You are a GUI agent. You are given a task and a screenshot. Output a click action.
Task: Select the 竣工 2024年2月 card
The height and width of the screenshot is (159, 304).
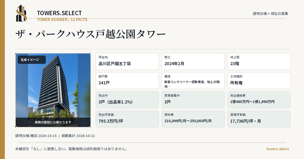pos(193,61)
